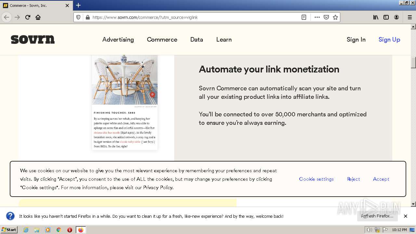The image size is (416, 234).
Task: Open Opera from taskbar
Action: click(x=70, y=230)
